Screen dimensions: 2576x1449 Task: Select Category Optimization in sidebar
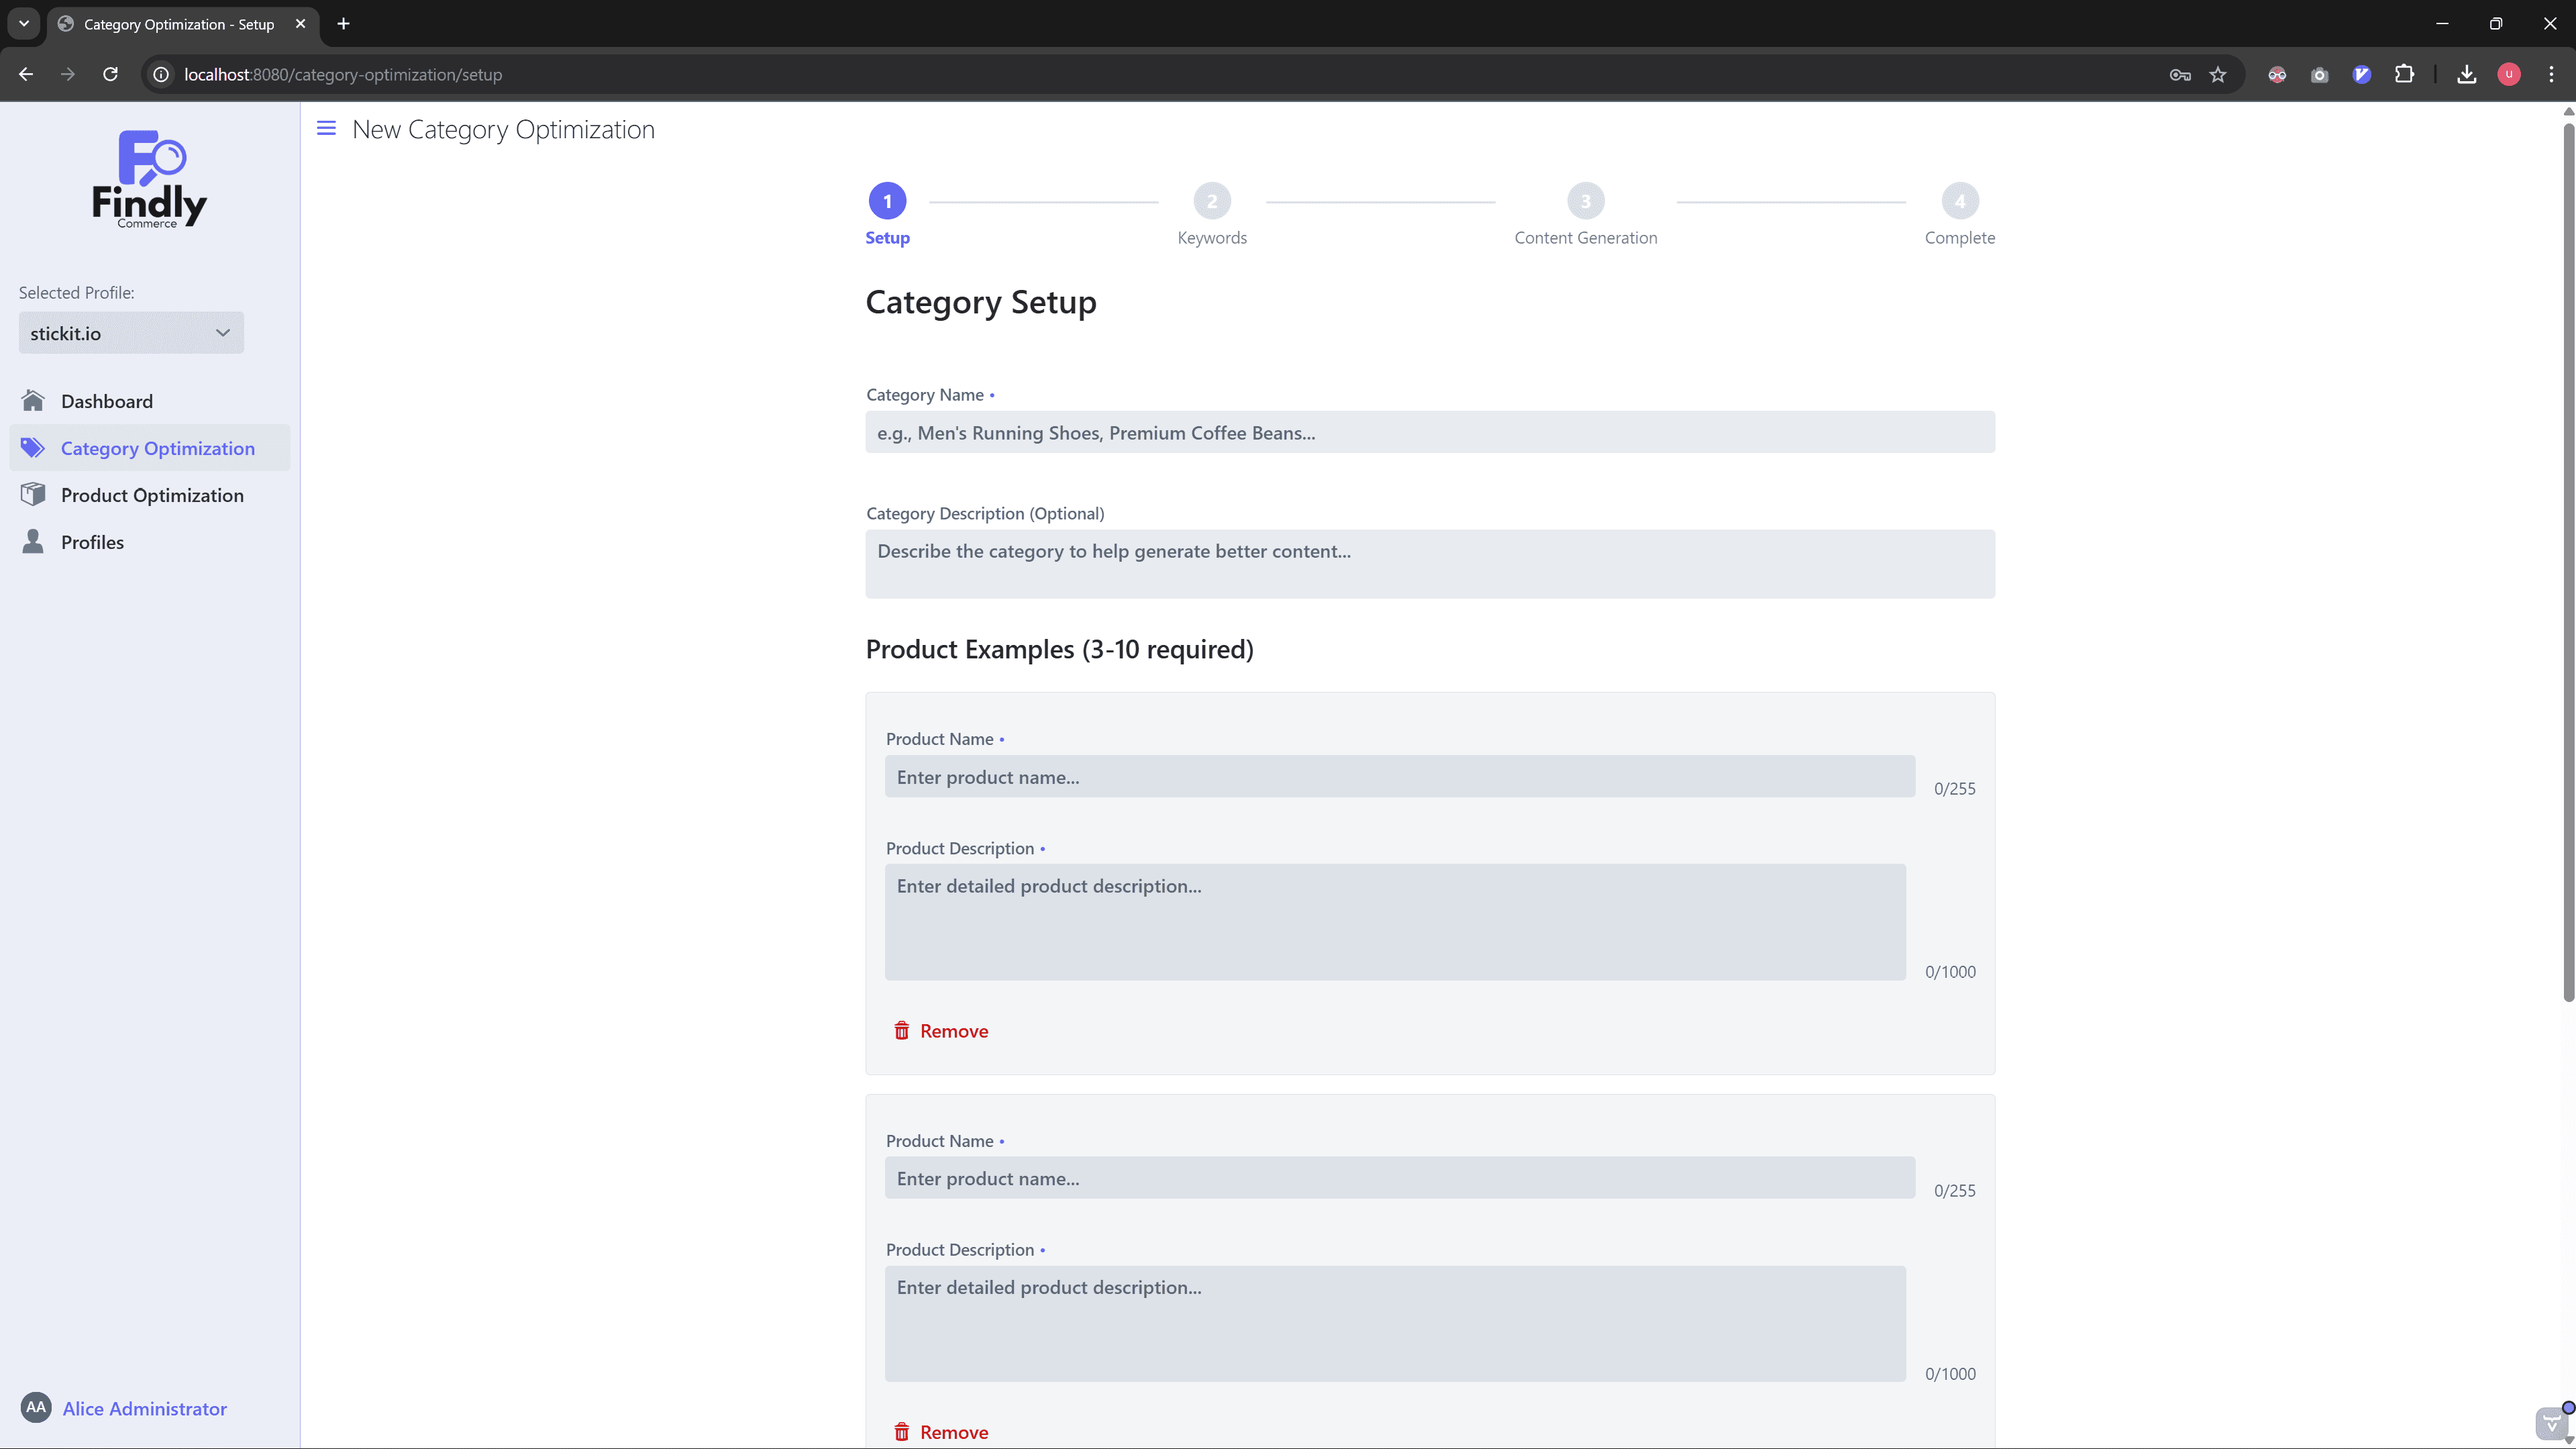157,448
